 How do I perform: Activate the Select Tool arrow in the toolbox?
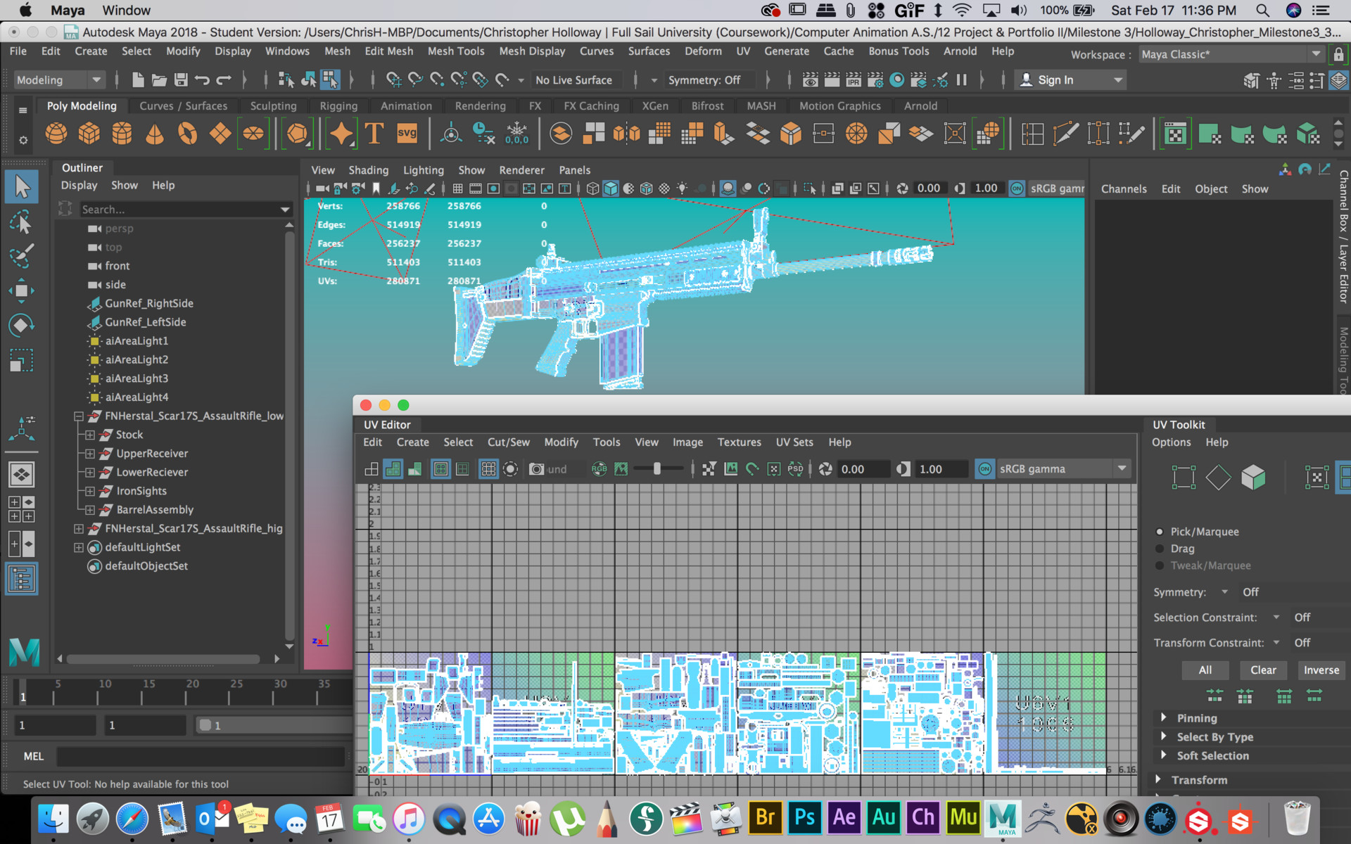[x=22, y=186]
